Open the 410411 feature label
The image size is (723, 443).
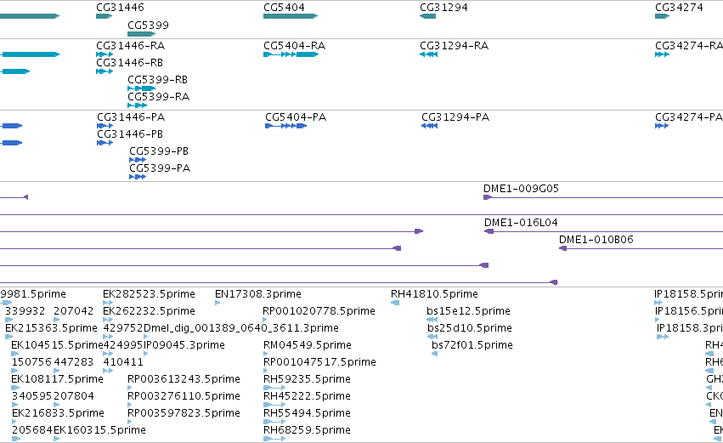tap(123, 363)
